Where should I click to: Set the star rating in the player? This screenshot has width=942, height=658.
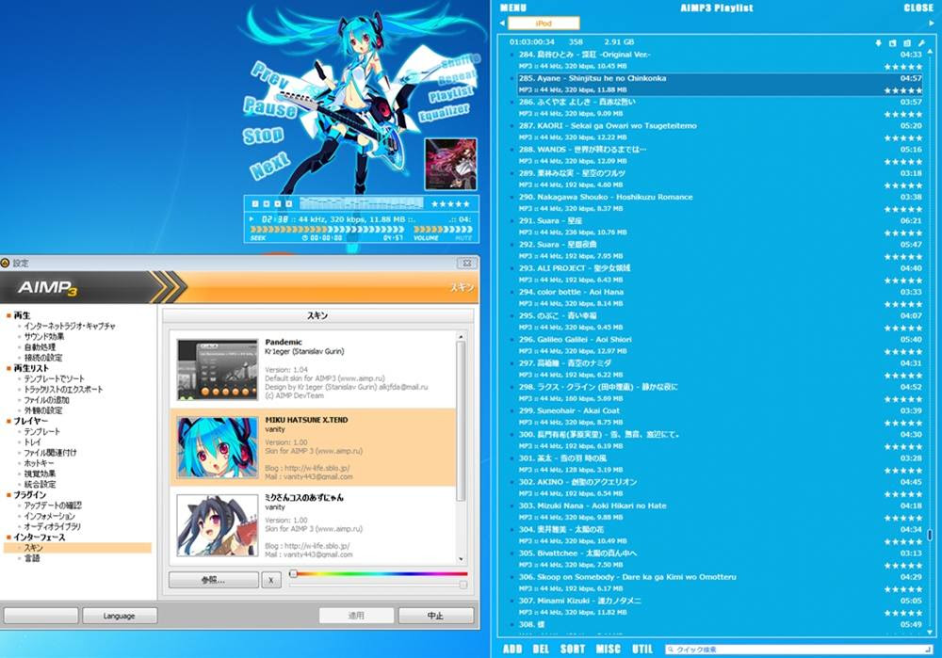click(x=450, y=204)
